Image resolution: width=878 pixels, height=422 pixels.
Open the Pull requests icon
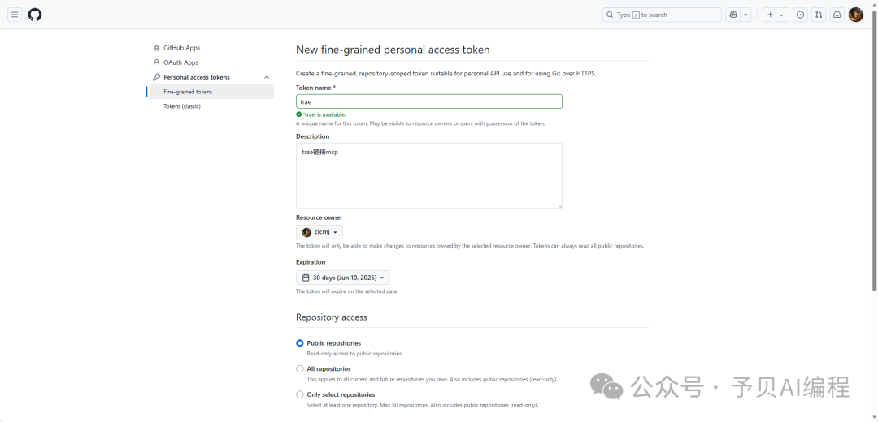point(819,15)
